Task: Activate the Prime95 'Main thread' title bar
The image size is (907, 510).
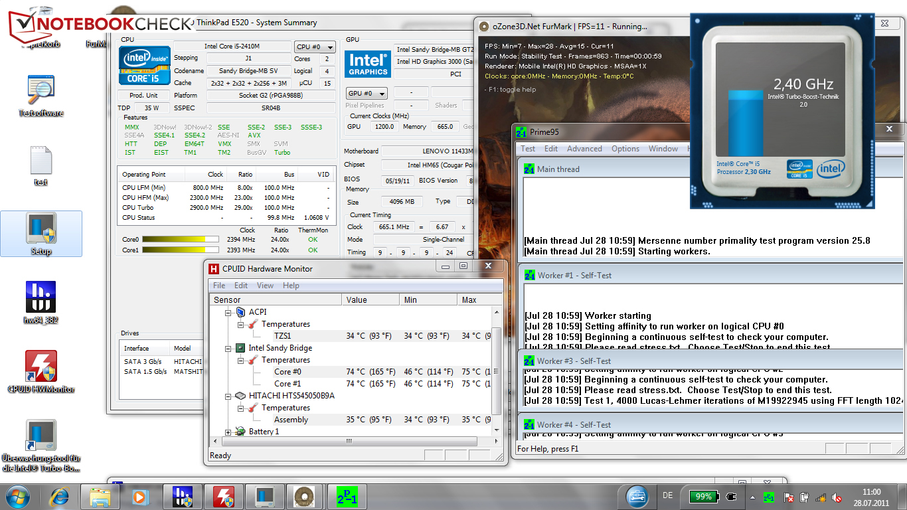Action: click(710, 169)
